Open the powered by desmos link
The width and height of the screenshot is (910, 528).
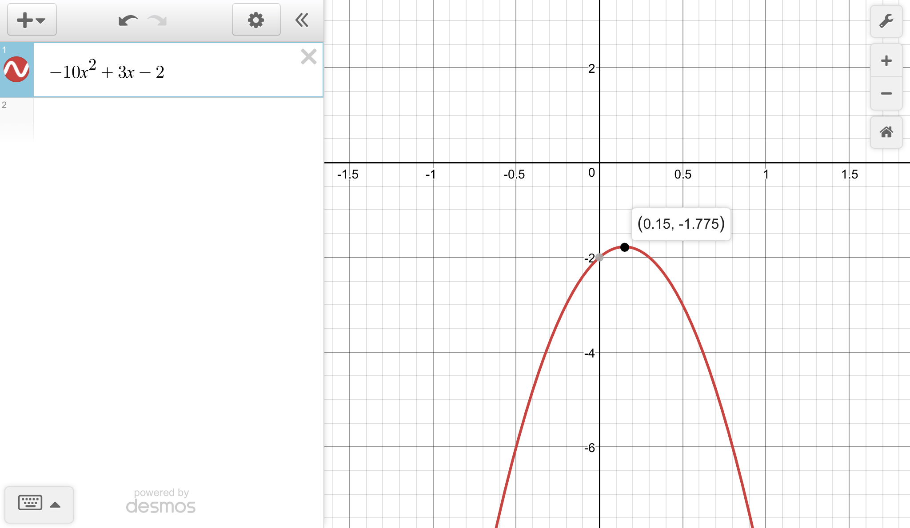pyautogui.click(x=161, y=501)
